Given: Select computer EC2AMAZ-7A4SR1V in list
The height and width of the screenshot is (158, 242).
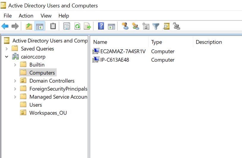Looking at the screenshot, I should click(x=123, y=51).
